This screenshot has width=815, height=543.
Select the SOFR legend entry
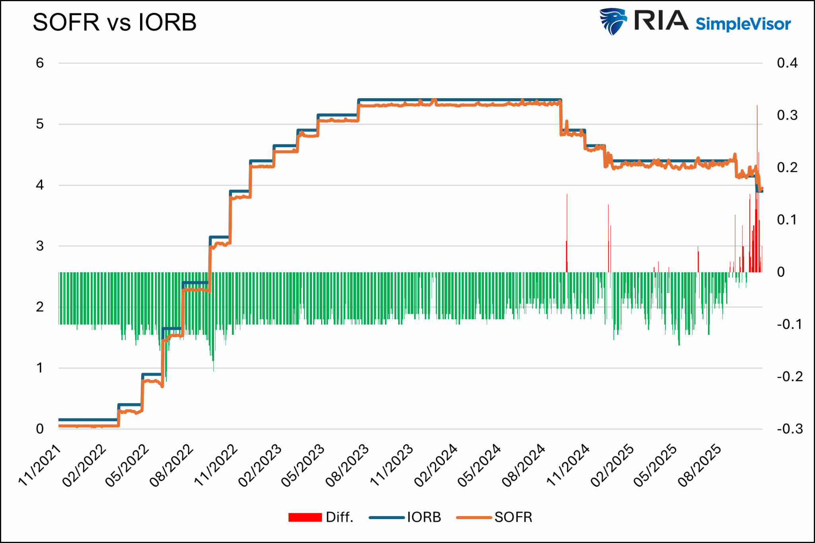[513, 517]
